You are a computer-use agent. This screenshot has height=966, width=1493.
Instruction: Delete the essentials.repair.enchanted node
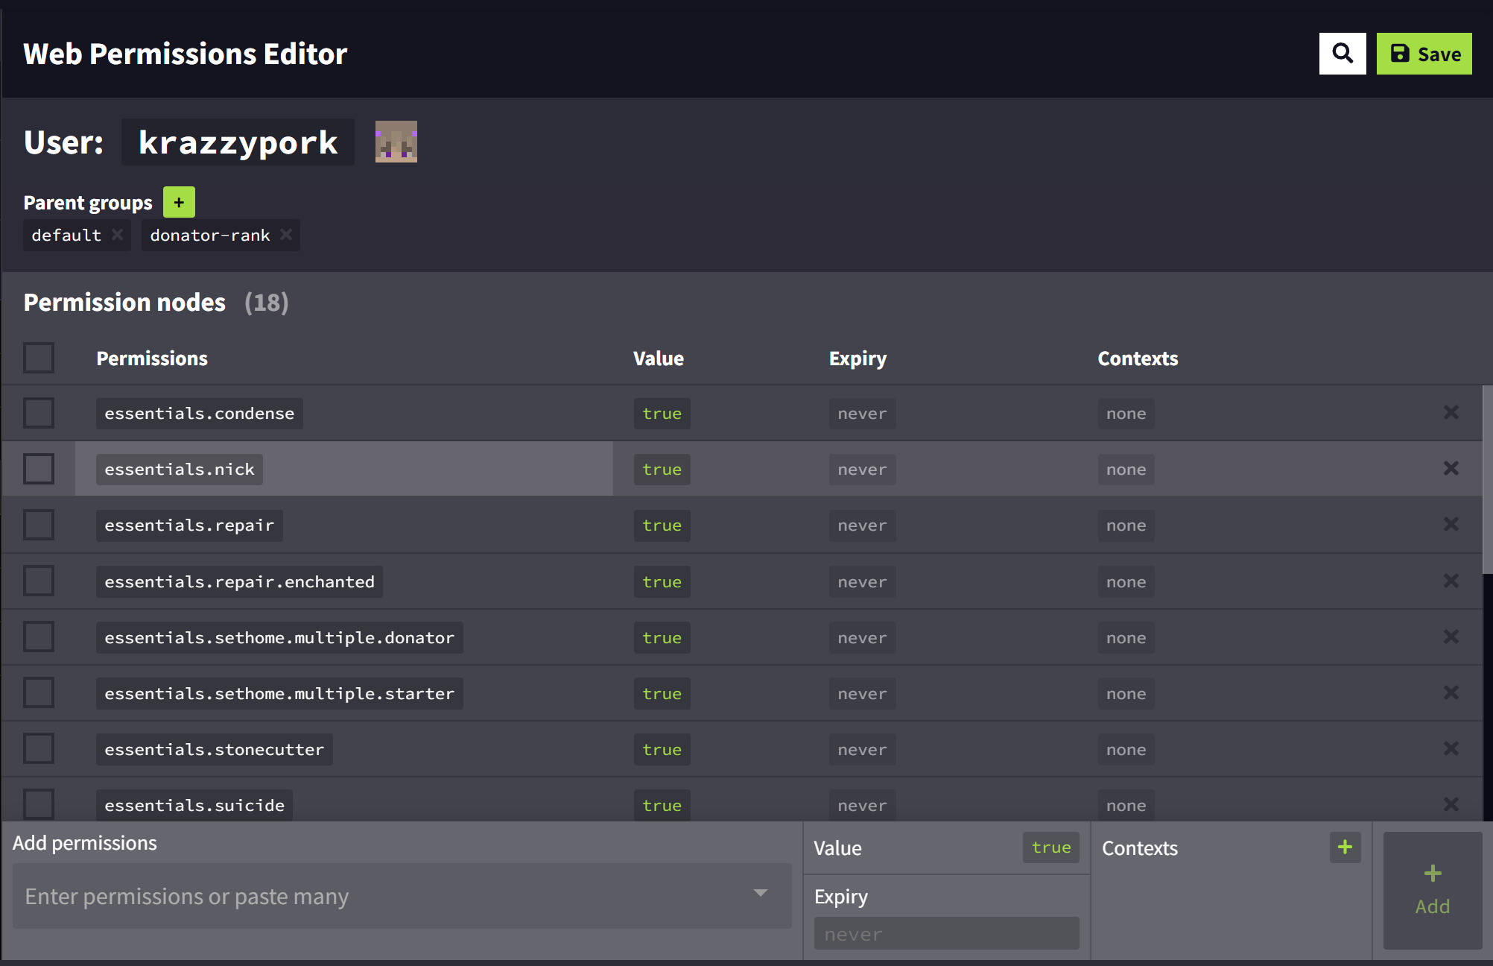pos(1451,581)
